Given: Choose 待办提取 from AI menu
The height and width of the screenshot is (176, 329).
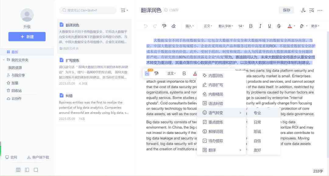Looking at the screenshot, I should 221,141.
